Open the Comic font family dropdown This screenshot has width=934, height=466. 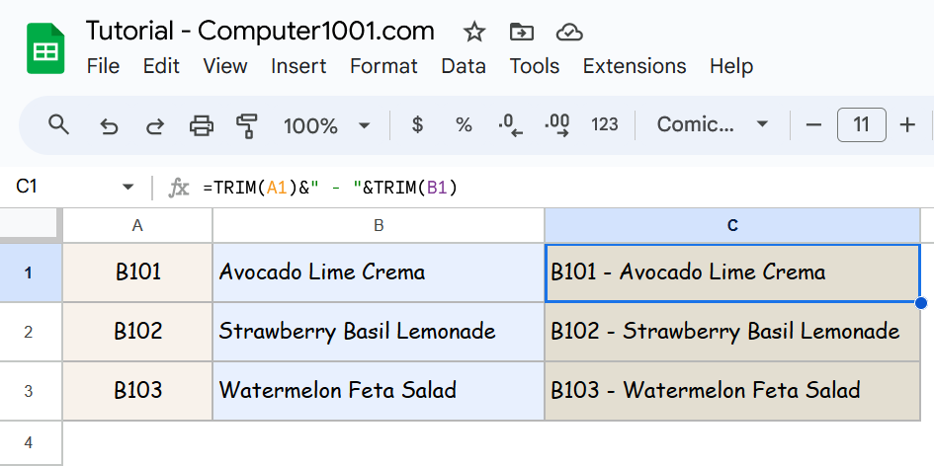(x=712, y=125)
